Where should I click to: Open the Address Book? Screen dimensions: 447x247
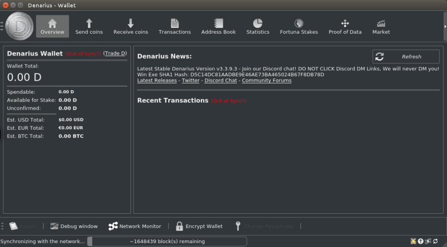[218, 27]
